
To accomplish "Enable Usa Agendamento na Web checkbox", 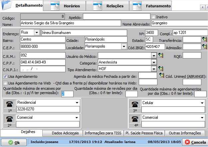I will [5, 82].
